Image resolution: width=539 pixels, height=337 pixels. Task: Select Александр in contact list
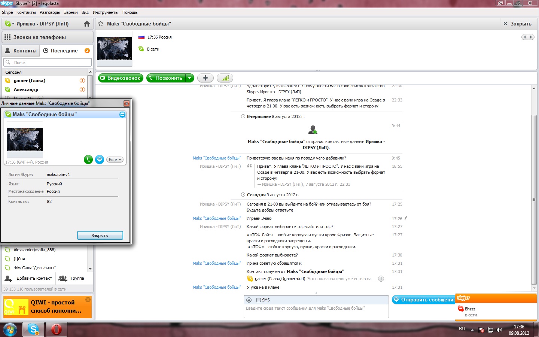[45, 89]
